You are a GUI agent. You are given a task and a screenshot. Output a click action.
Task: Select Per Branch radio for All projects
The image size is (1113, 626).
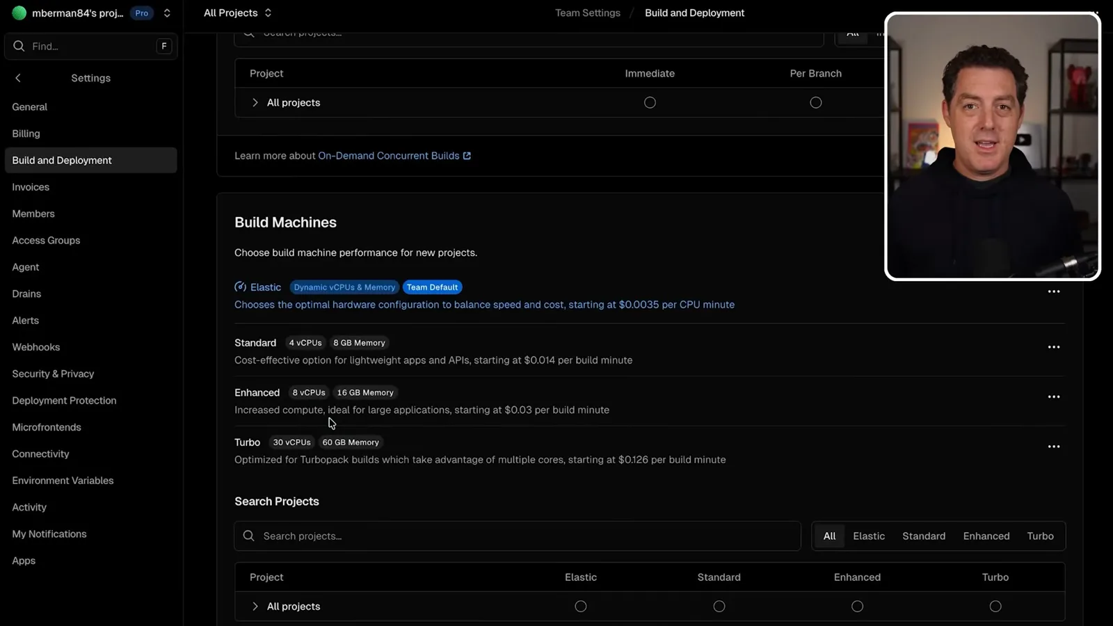816,102
